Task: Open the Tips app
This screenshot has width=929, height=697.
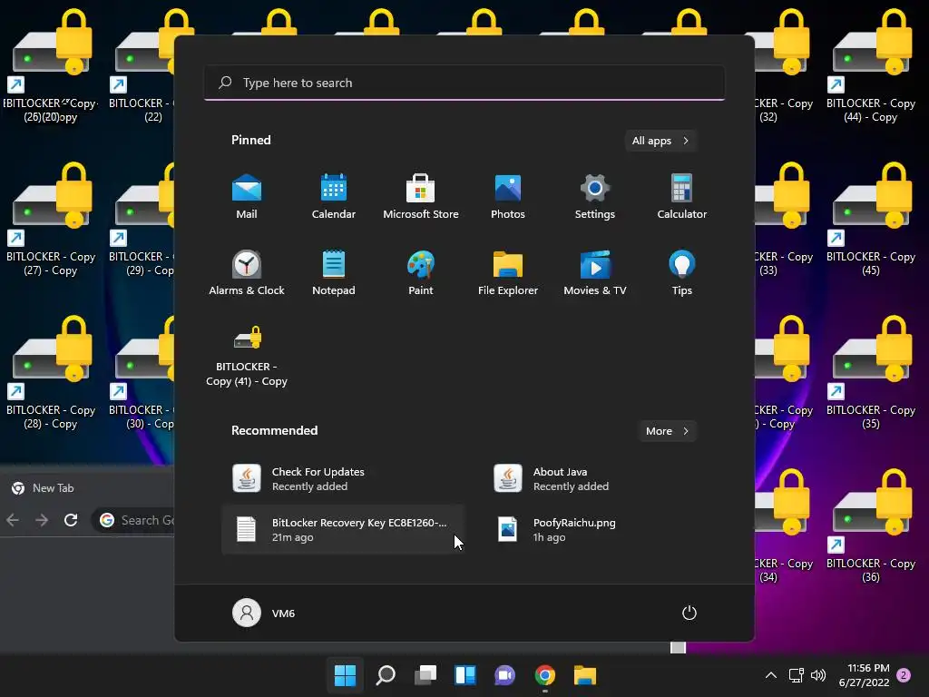Action: point(682,272)
